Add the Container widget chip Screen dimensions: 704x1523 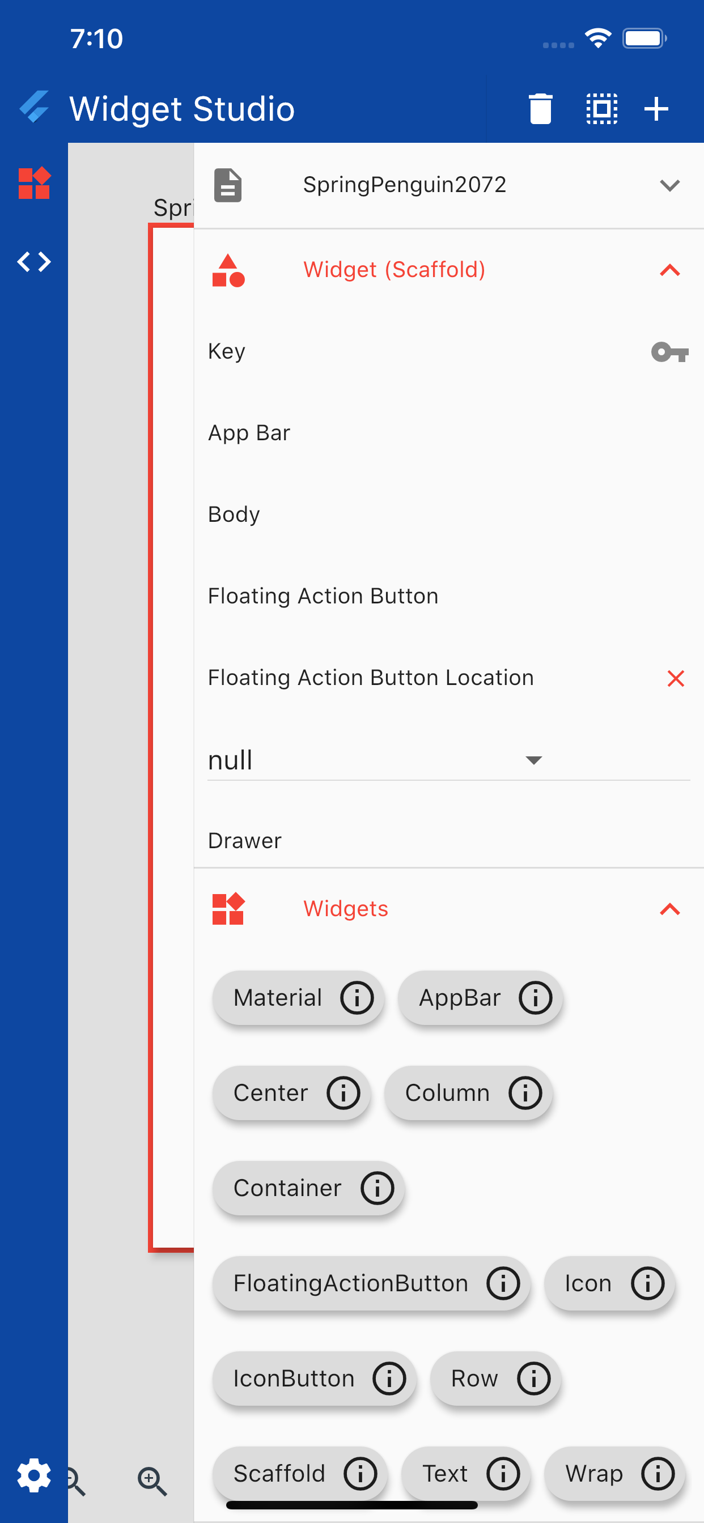click(x=287, y=1188)
